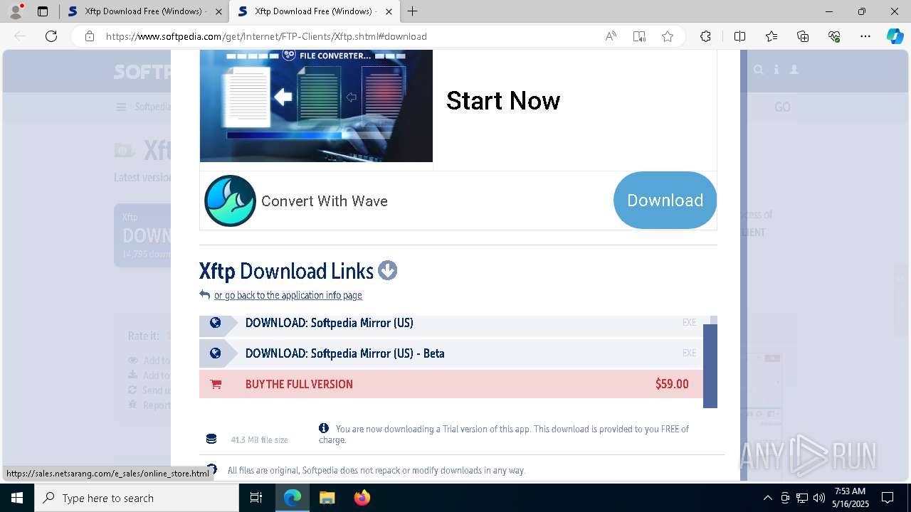Viewport: 911px width, 512px height.
Task: Click the info icon beside Trial notice
Action: [x=324, y=428]
